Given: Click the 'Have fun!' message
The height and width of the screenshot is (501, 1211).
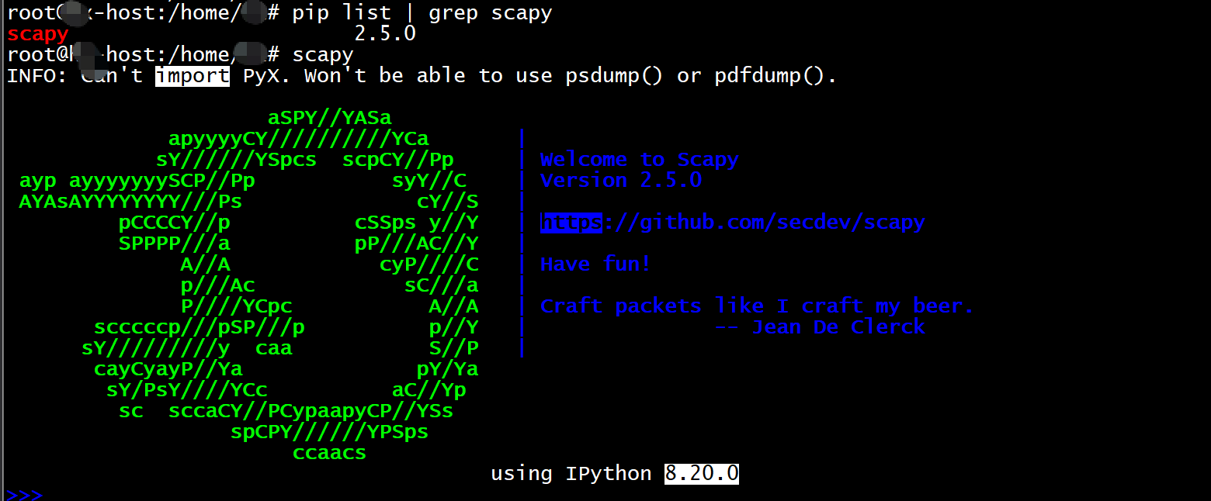Looking at the screenshot, I should click(x=595, y=264).
